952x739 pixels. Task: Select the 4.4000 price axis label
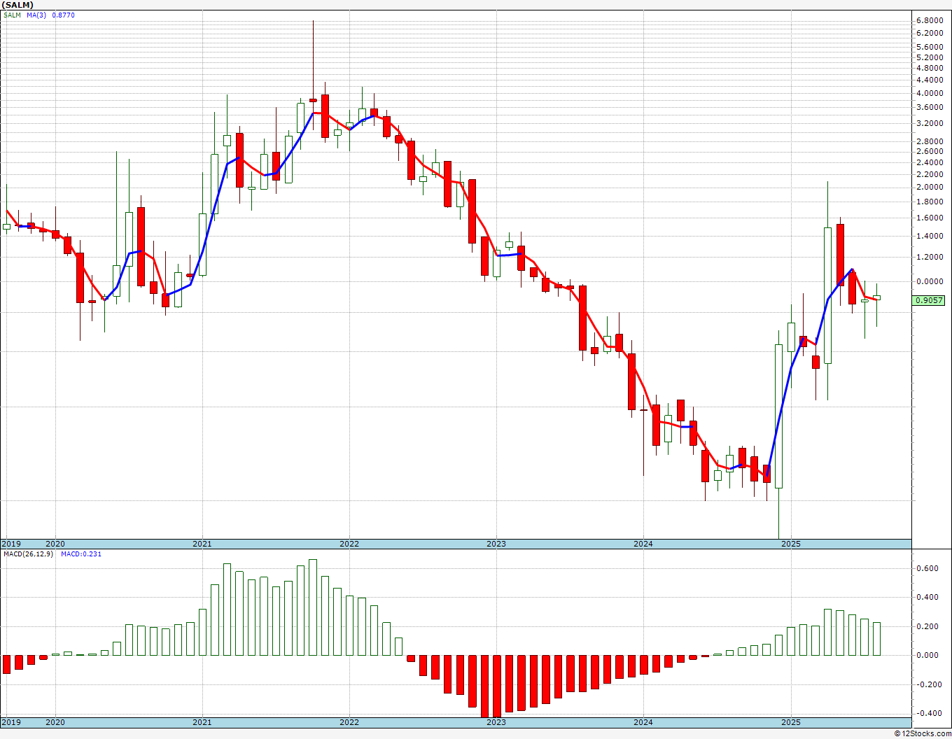pyautogui.click(x=929, y=80)
